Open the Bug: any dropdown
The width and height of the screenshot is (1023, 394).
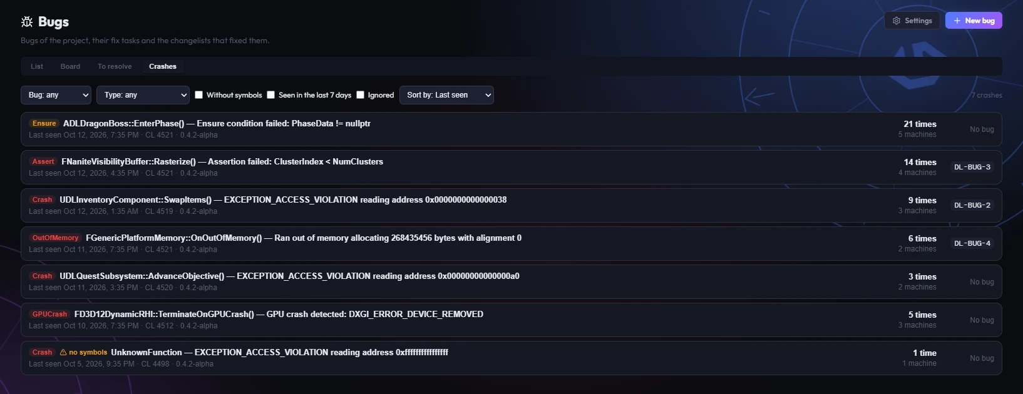click(56, 95)
